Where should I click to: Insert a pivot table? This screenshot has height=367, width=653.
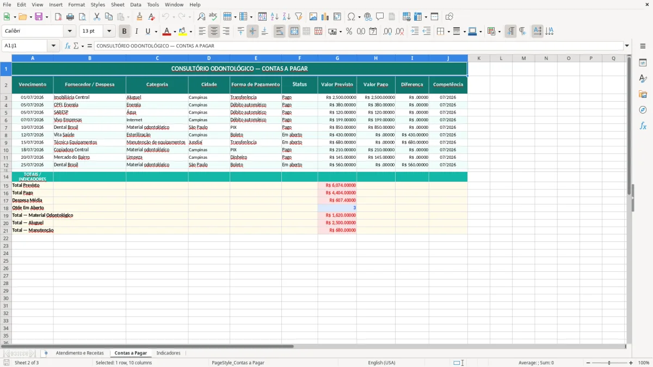click(x=337, y=17)
